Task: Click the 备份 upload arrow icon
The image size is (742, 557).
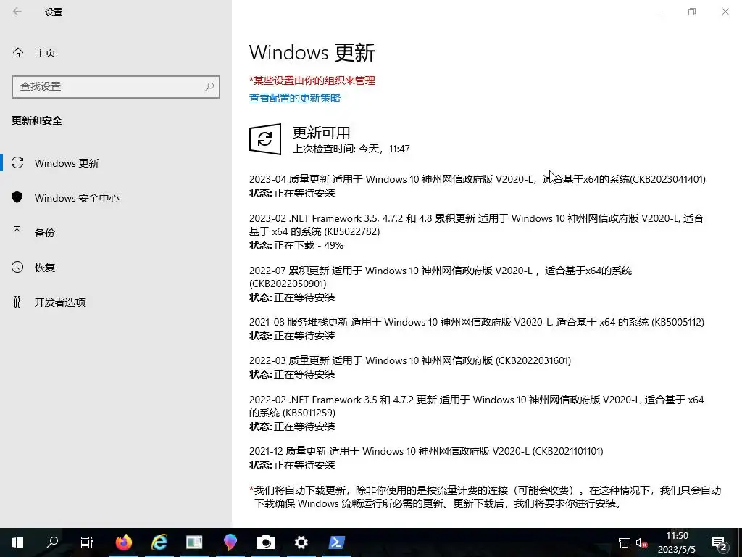Action: [x=17, y=232]
